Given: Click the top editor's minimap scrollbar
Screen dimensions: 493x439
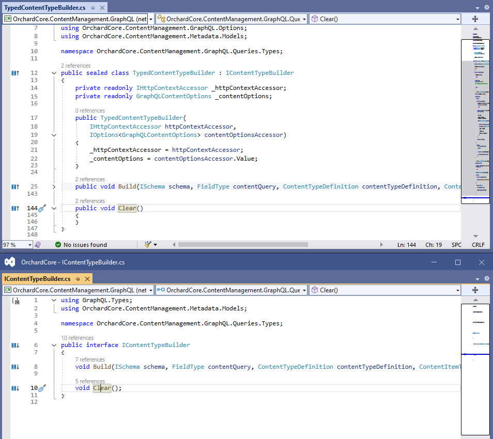Looking at the screenshot, I should tap(475, 121).
